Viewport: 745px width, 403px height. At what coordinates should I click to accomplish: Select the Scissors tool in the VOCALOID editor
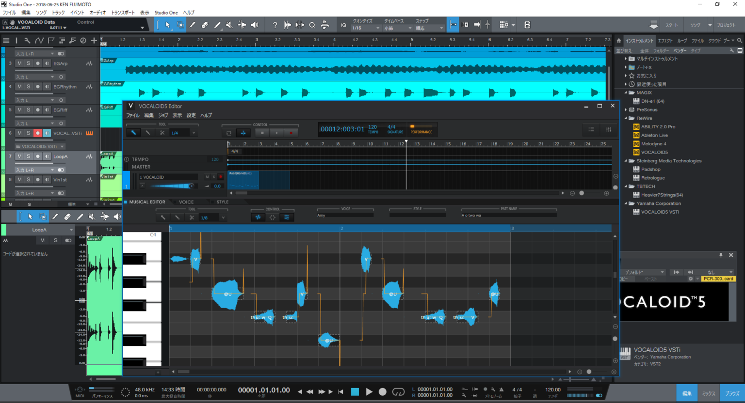163,132
